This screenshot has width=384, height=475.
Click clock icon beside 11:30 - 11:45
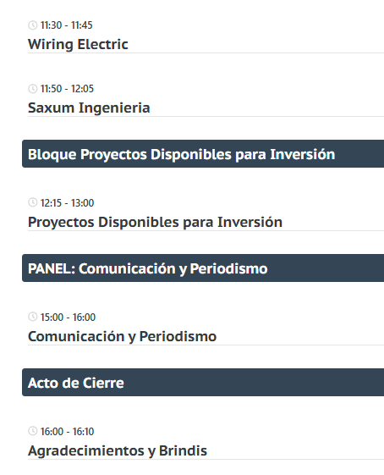(x=33, y=25)
